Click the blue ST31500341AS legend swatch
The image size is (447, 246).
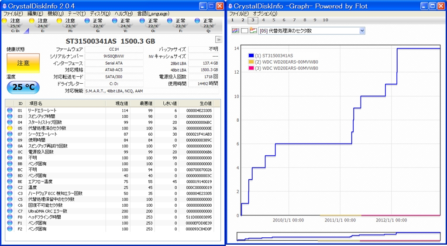click(x=251, y=56)
